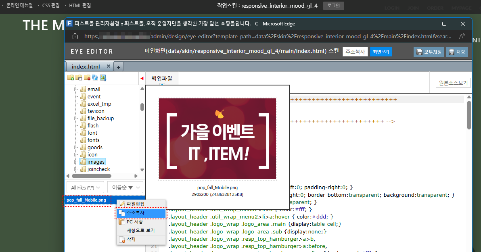Viewport: 481px width, 252px height.
Task: Click the 가을 이벤트 preview image
Action: pos(217,139)
